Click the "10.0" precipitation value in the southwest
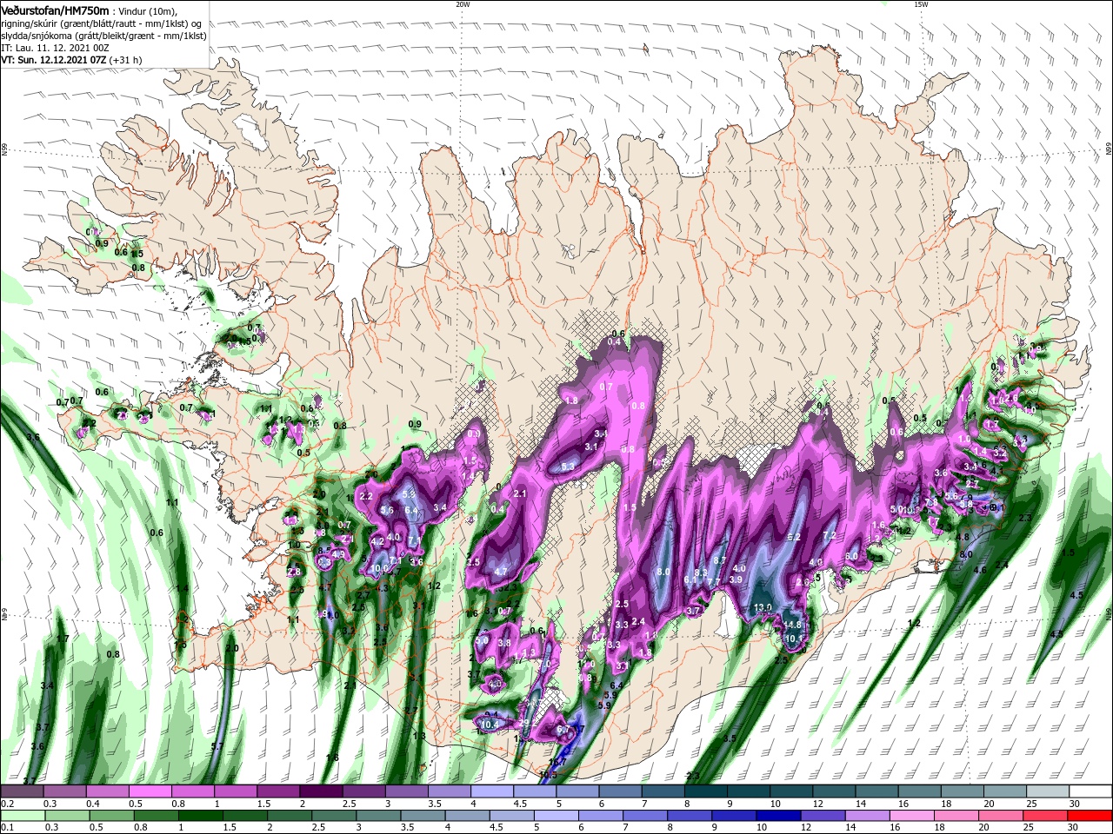 380,569
